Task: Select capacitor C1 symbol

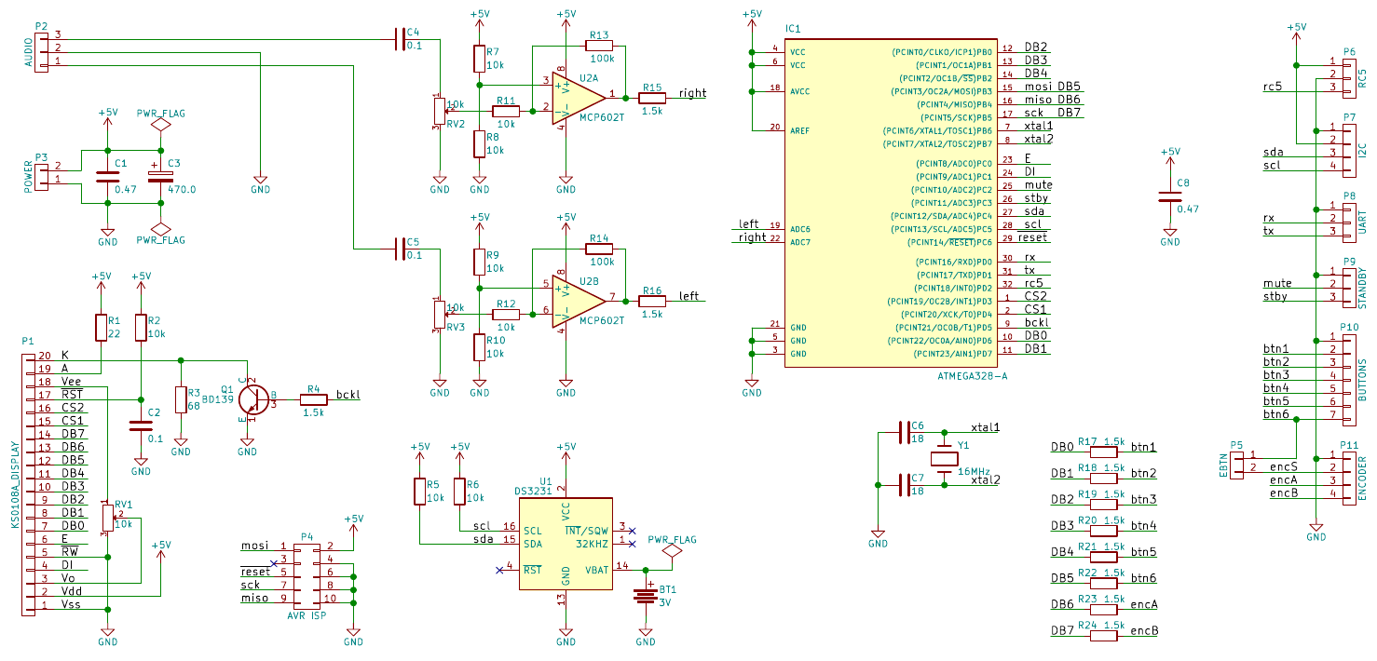Action: 108,176
